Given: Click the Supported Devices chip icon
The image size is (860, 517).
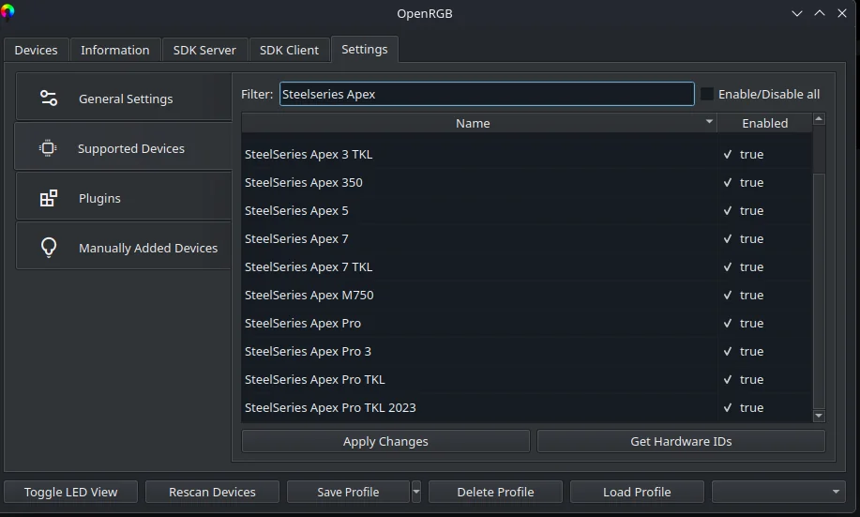Looking at the screenshot, I should point(49,148).
